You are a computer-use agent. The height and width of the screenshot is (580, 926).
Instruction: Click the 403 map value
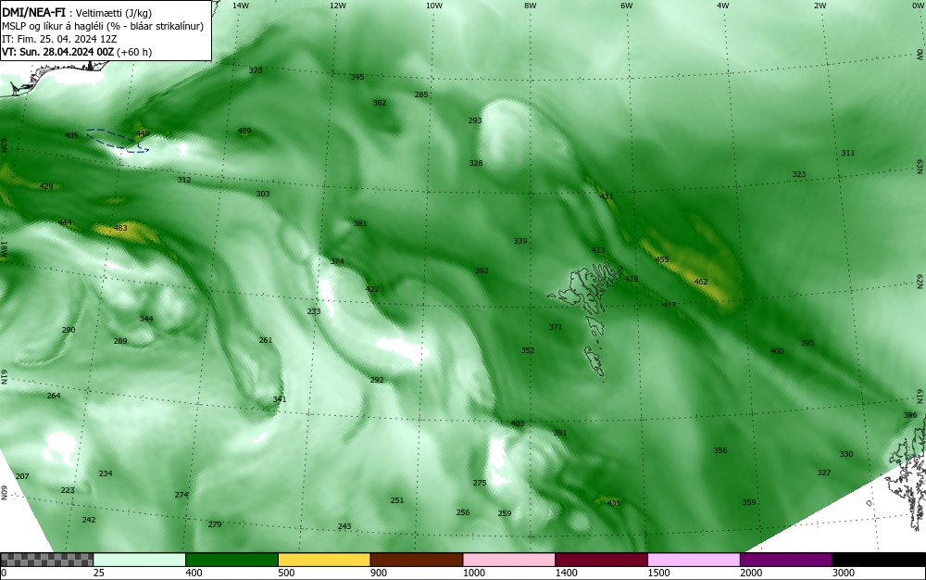pos(518,423)
